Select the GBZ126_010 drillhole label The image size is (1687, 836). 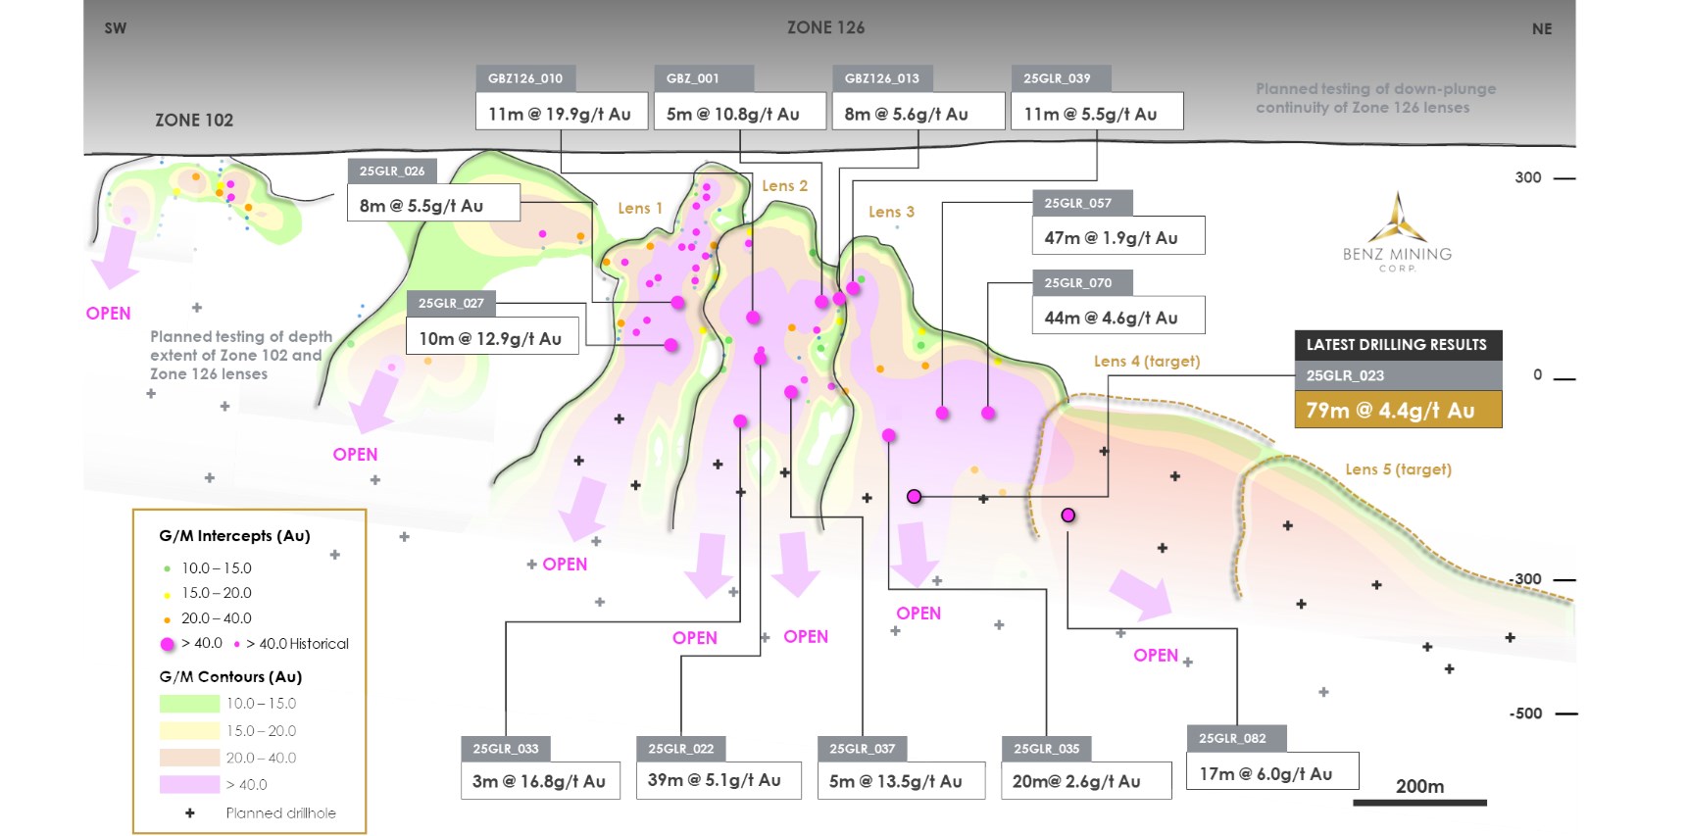pyautogui.click(x=525, y=78)
